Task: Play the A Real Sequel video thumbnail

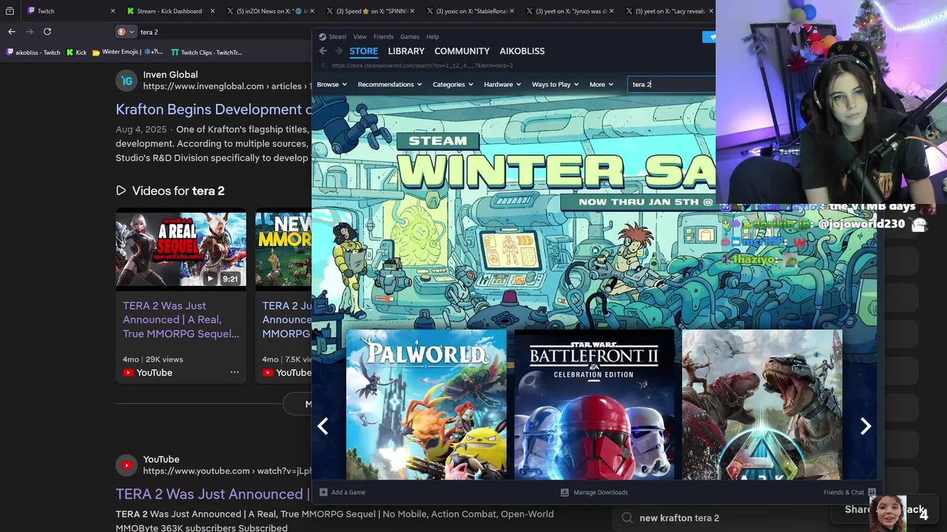Action: tap(181, 250)
